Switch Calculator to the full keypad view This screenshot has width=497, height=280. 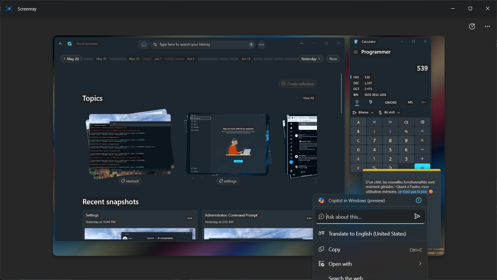357,102
